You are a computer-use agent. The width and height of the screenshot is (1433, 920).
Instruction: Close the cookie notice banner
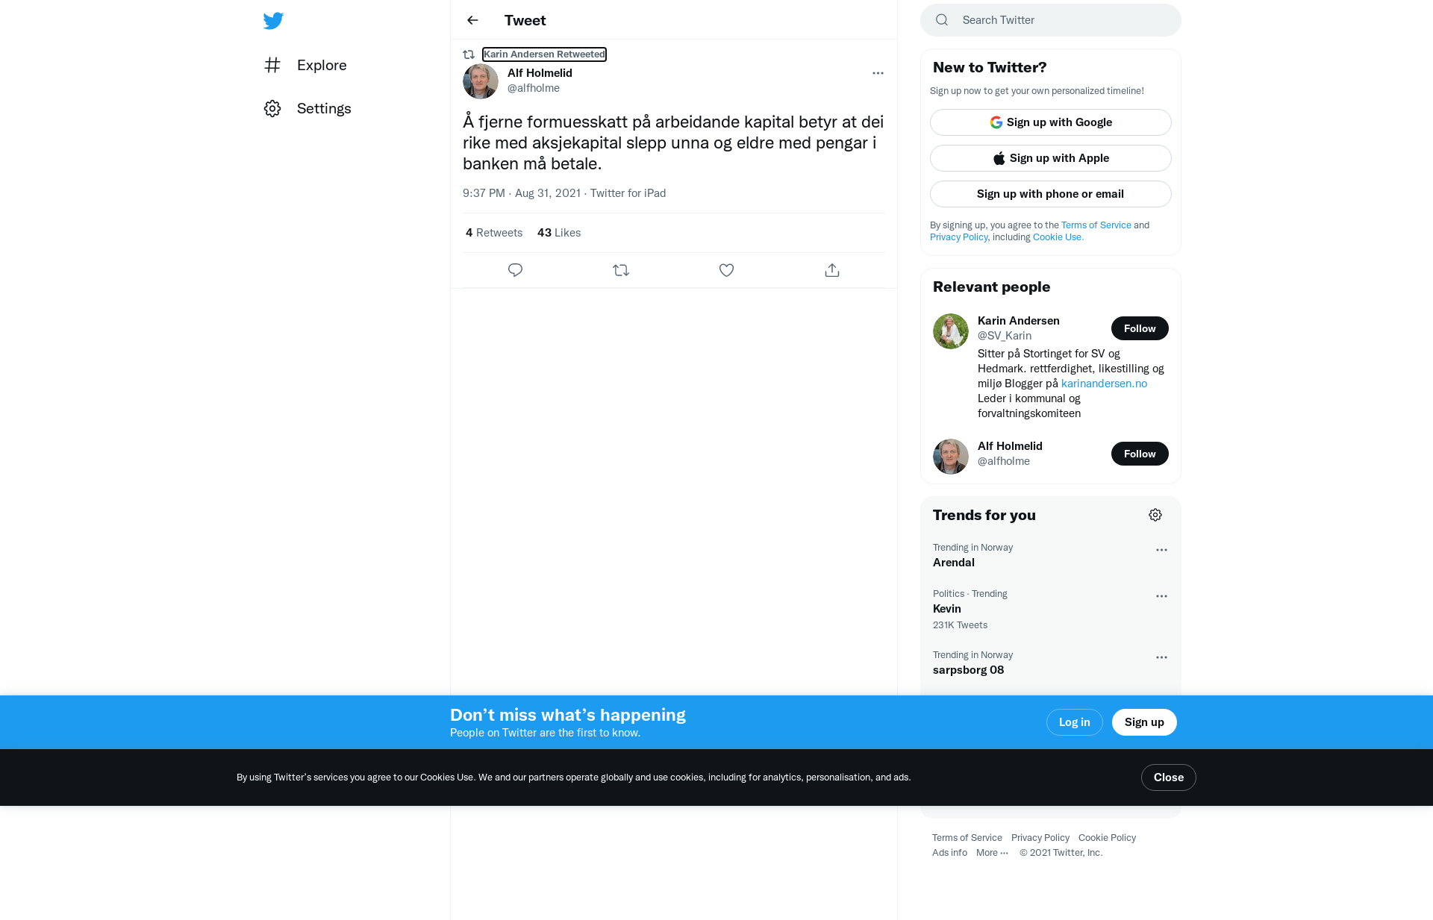(x=1169, y=777)
